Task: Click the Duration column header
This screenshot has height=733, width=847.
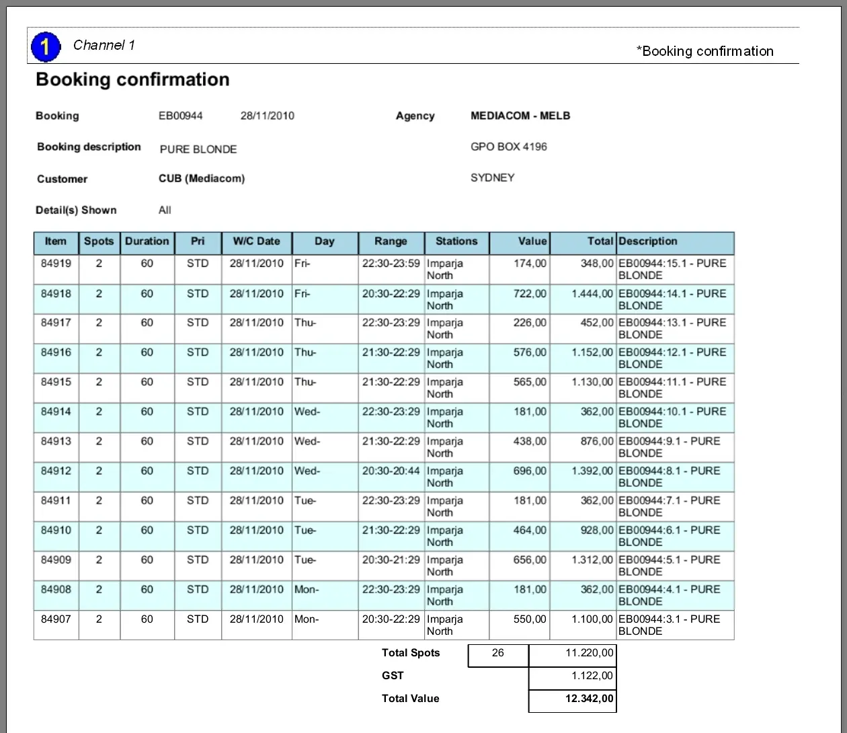Action: point(147,242)
